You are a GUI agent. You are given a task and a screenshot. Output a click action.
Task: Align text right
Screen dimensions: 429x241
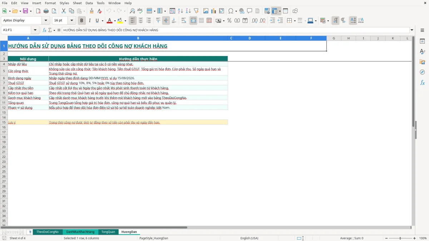(x=148, y=21)
